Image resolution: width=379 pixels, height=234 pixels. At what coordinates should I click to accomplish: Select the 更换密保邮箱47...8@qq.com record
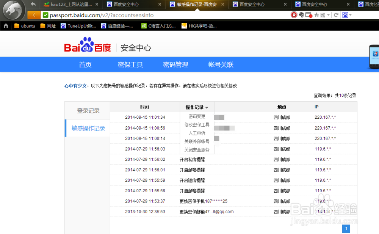207,212
